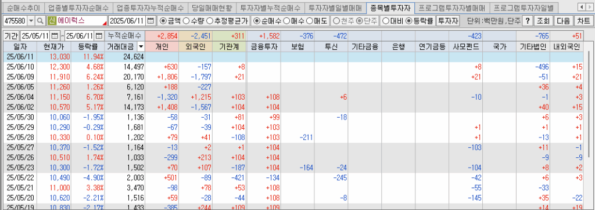Click the question mark help button
Image resolution: width=595 pixels, height=210 pixels.
tap(528, 21)
